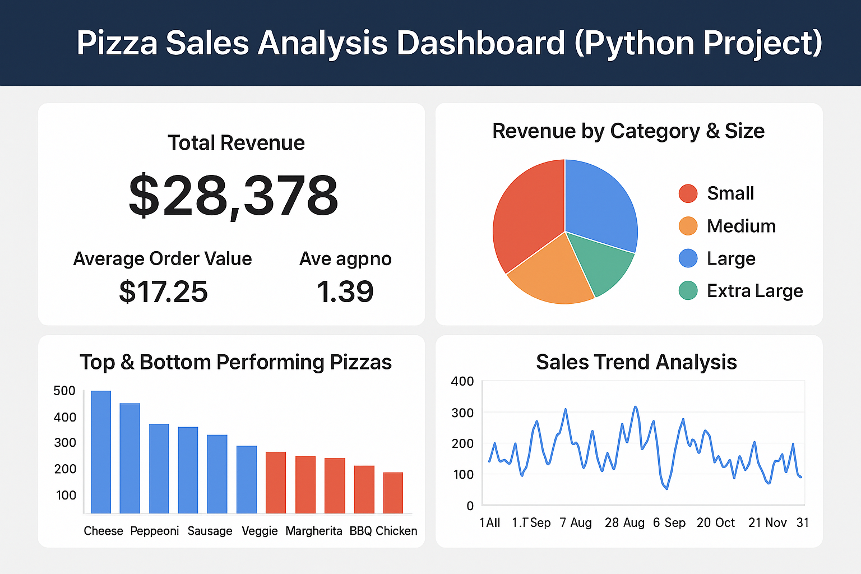Viewport: 861px width, 574px height.
Task: Click the Large legend label
Action: (731, 259)
